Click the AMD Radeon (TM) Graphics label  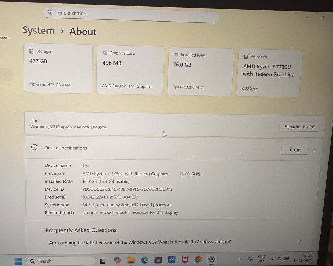tap(127, 86)
